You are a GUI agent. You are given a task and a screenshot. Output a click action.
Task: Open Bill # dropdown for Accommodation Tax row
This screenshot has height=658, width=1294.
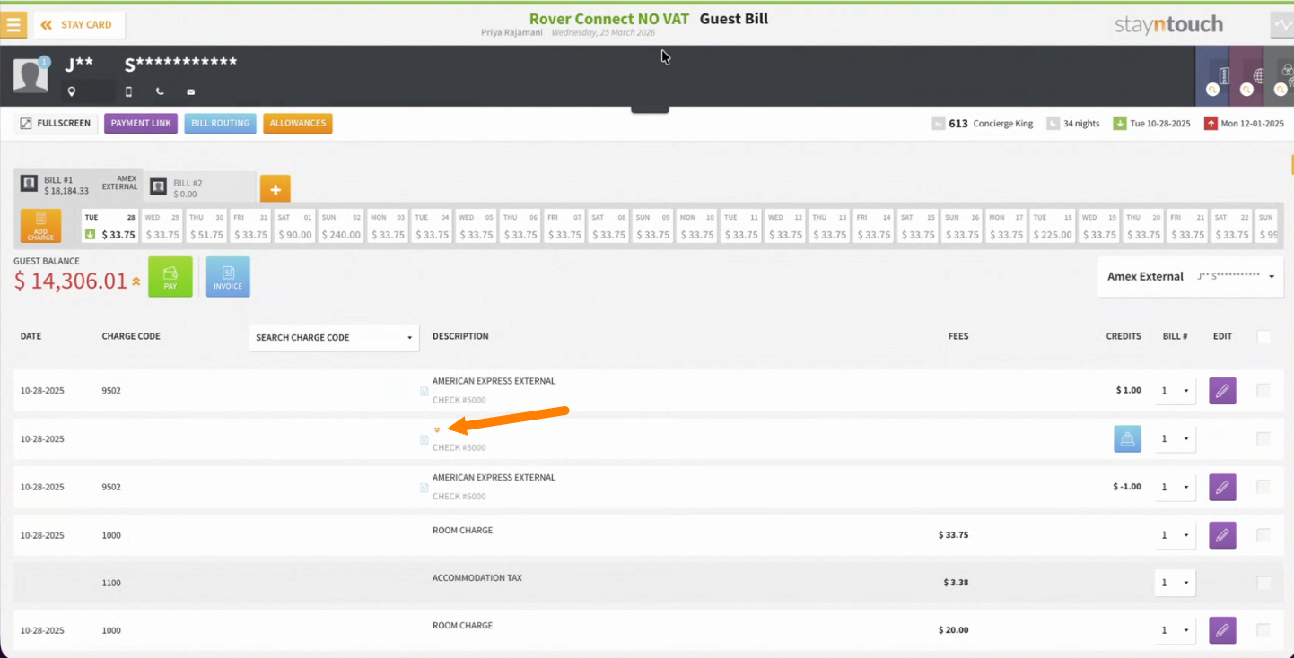tap(1175, 583)
